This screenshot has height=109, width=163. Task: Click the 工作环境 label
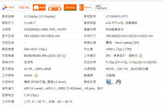[8, 102]
